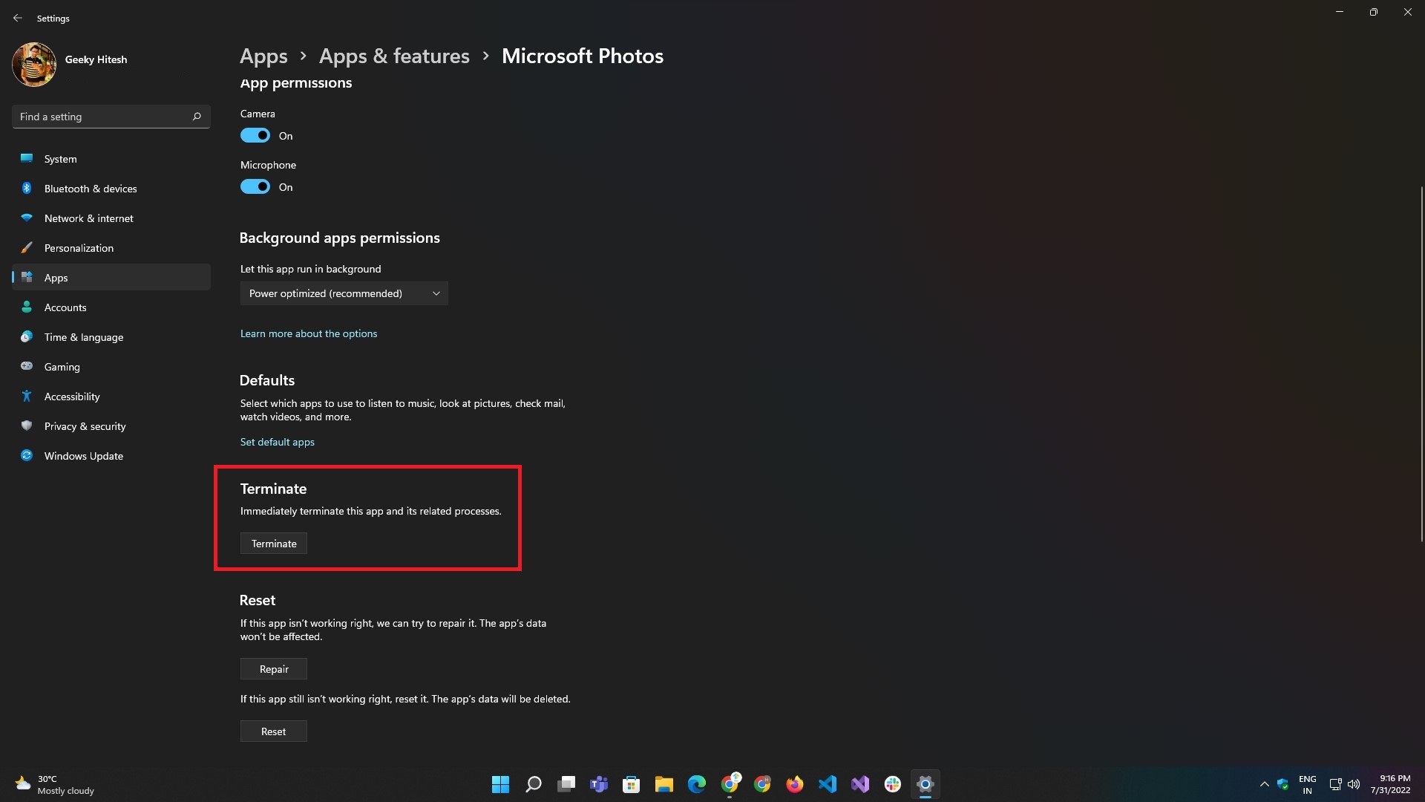Select Bluetooth & devices in the sidebar

coord(89,188)
